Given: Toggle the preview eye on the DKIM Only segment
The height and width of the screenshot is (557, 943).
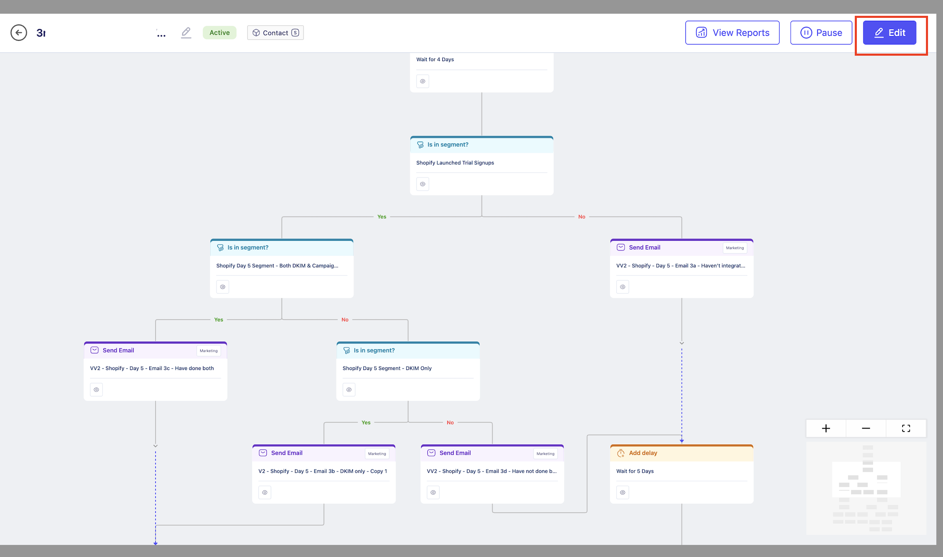Looking at the screenshot, I should pyautogui.click(x=349, y=389).
